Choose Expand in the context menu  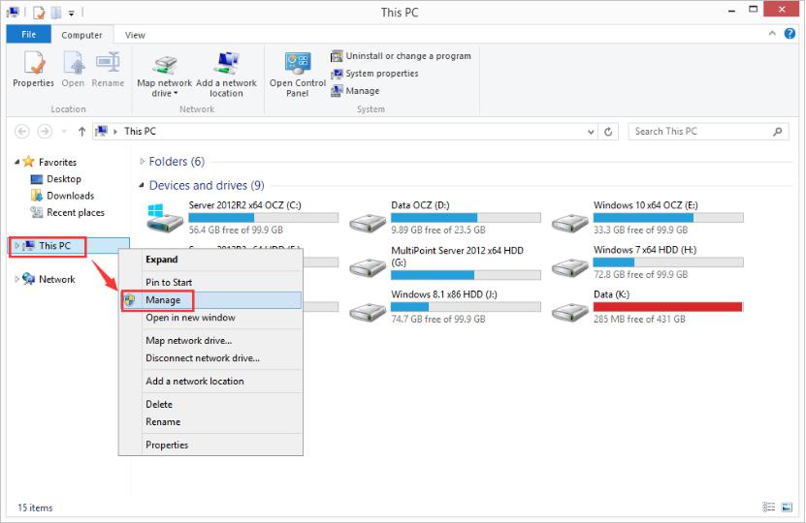click(x=210, y=260)
